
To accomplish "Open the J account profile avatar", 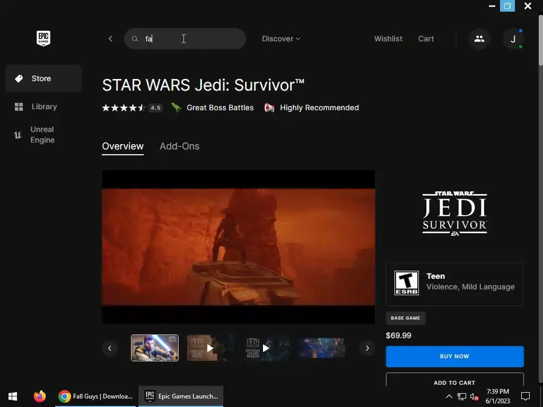I will click(x=513, y=39).
